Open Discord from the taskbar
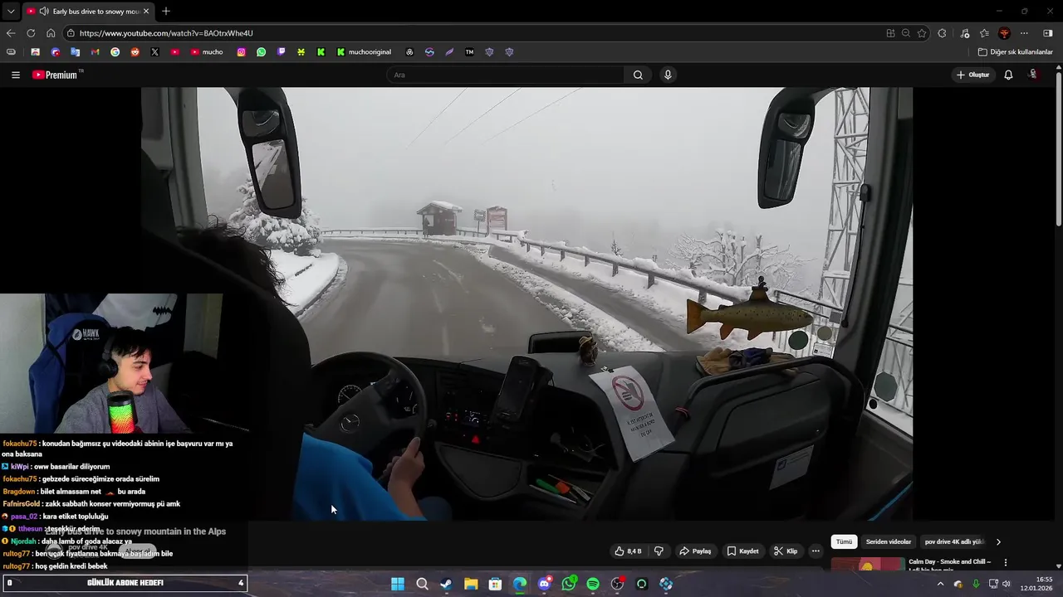Screen dimensions: 1063x597 (544, 584)
